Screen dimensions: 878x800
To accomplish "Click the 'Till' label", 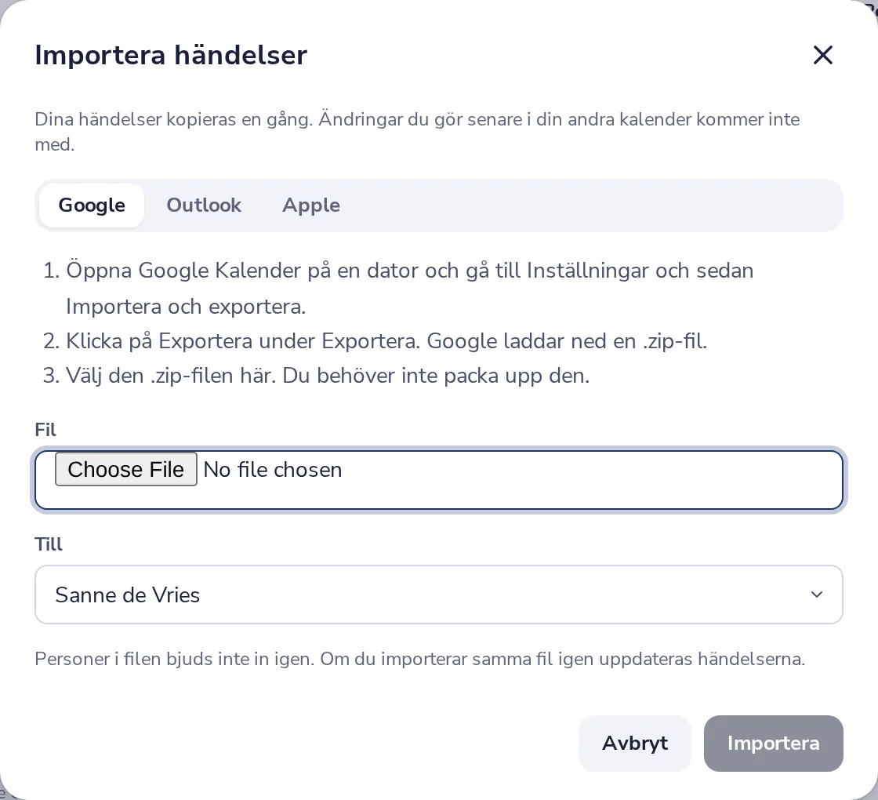I will pyautogui.click(x=48, y=544).
